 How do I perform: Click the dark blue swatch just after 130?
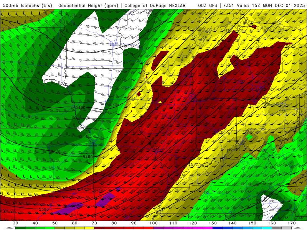click(x=218, y=228)
